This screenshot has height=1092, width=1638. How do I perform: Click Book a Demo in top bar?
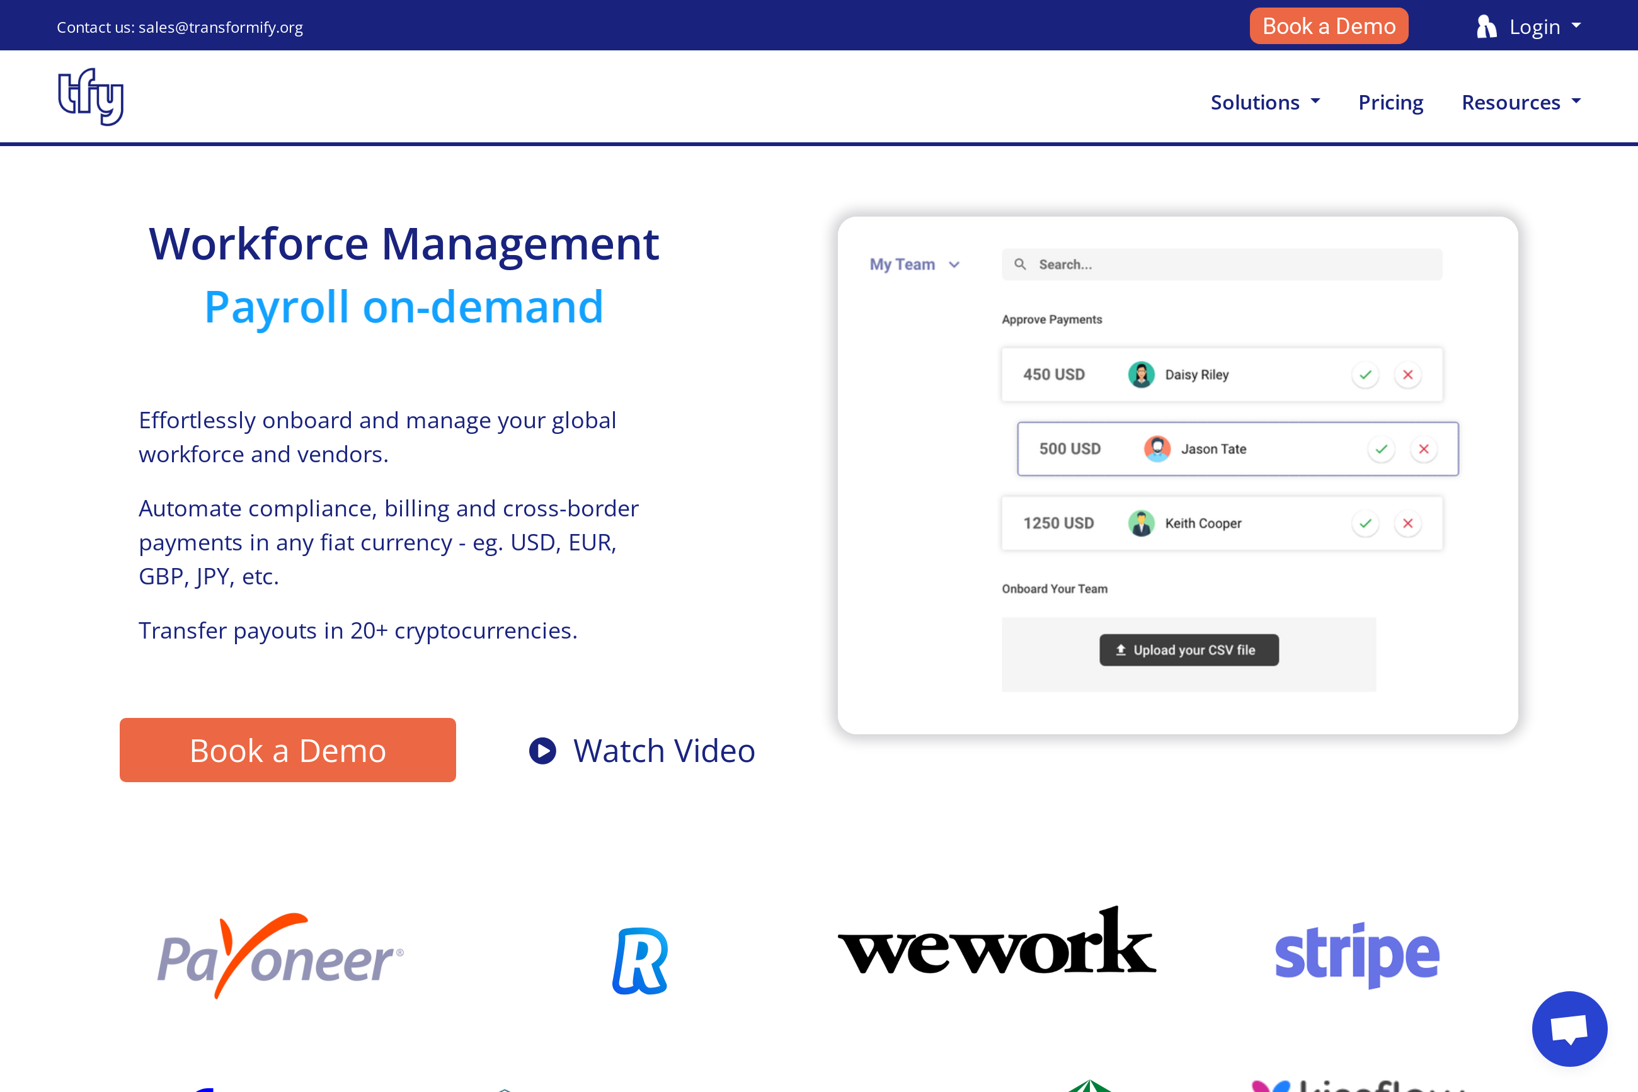(1328, 26)
